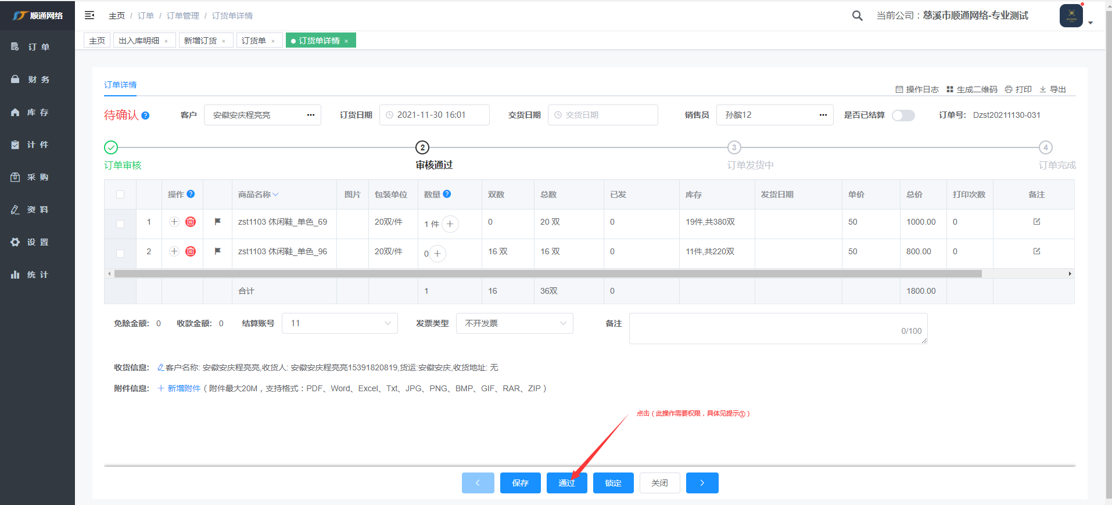
Task: Check the select-all checkbox in table header
Action: click(120, 194)
